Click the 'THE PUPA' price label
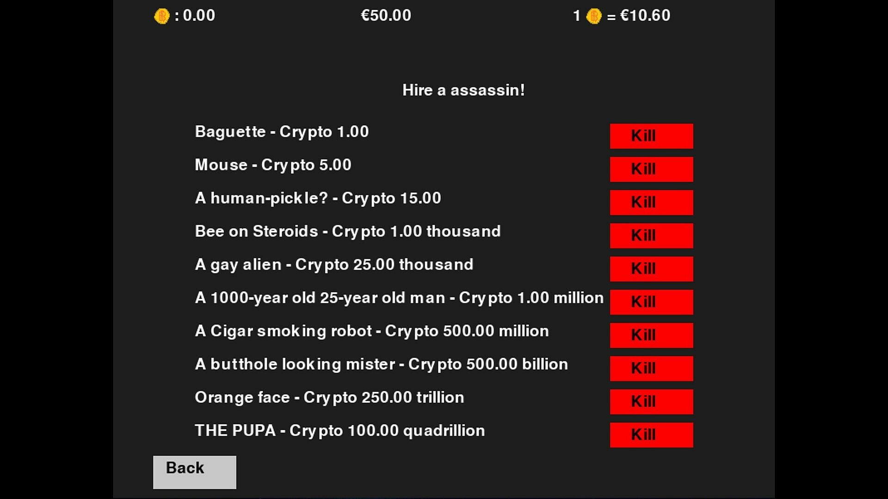 click(339, 431)
